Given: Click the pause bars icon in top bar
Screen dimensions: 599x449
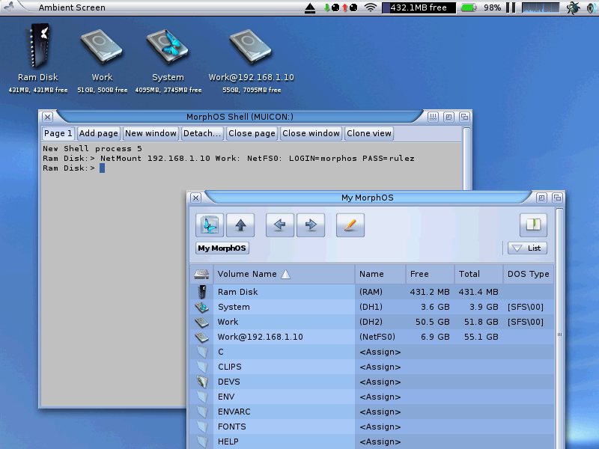Looking at the screenshot, I should coord(511,7).
